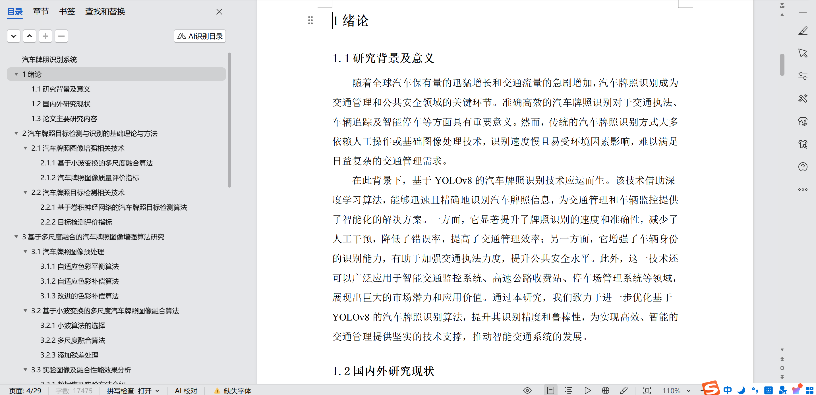816x395 pixels.
Task: Click the drag handle dots beside heading 1 绪论
Action: (310, 20)
